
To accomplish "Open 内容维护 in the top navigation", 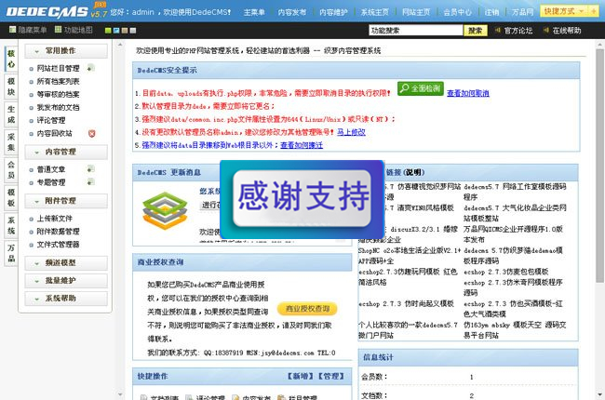I will (333, 12).
